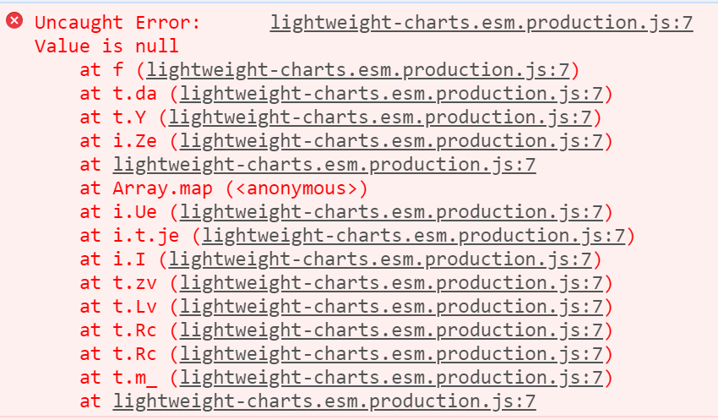Image resolution: width=718 pixels, height=420 pixels.
Task: Click the 'Uncaught Error:' message text
Action: [117, 23]
